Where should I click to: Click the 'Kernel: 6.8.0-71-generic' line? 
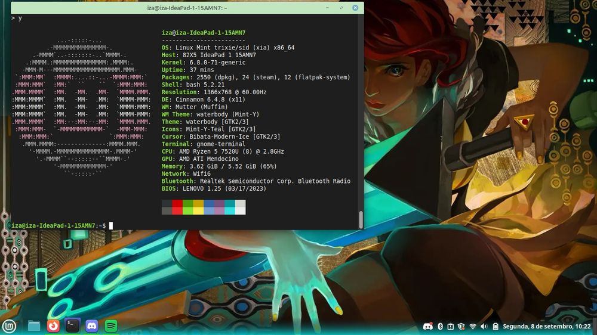tap(204, 63)
